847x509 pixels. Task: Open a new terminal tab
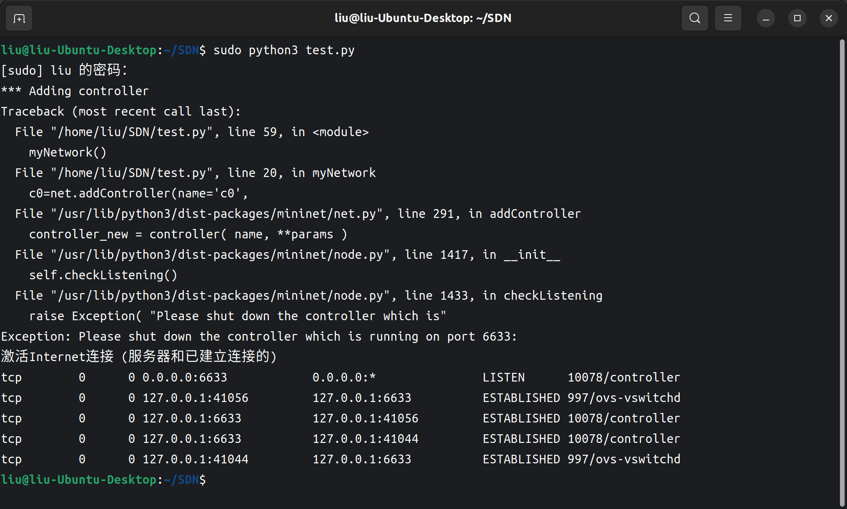pos(19,18)
